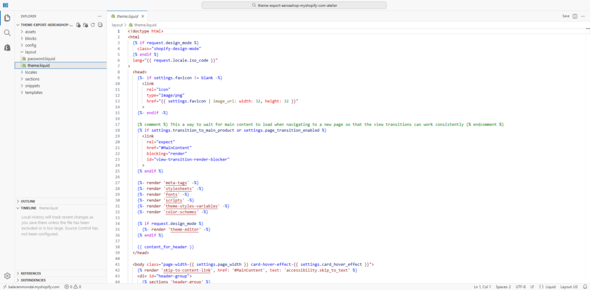Viewport: 590px width, 290px height.
Task: Click 'theme-editor' render reference on line 35
Action: pyautogui.click(x=186, y=229)
